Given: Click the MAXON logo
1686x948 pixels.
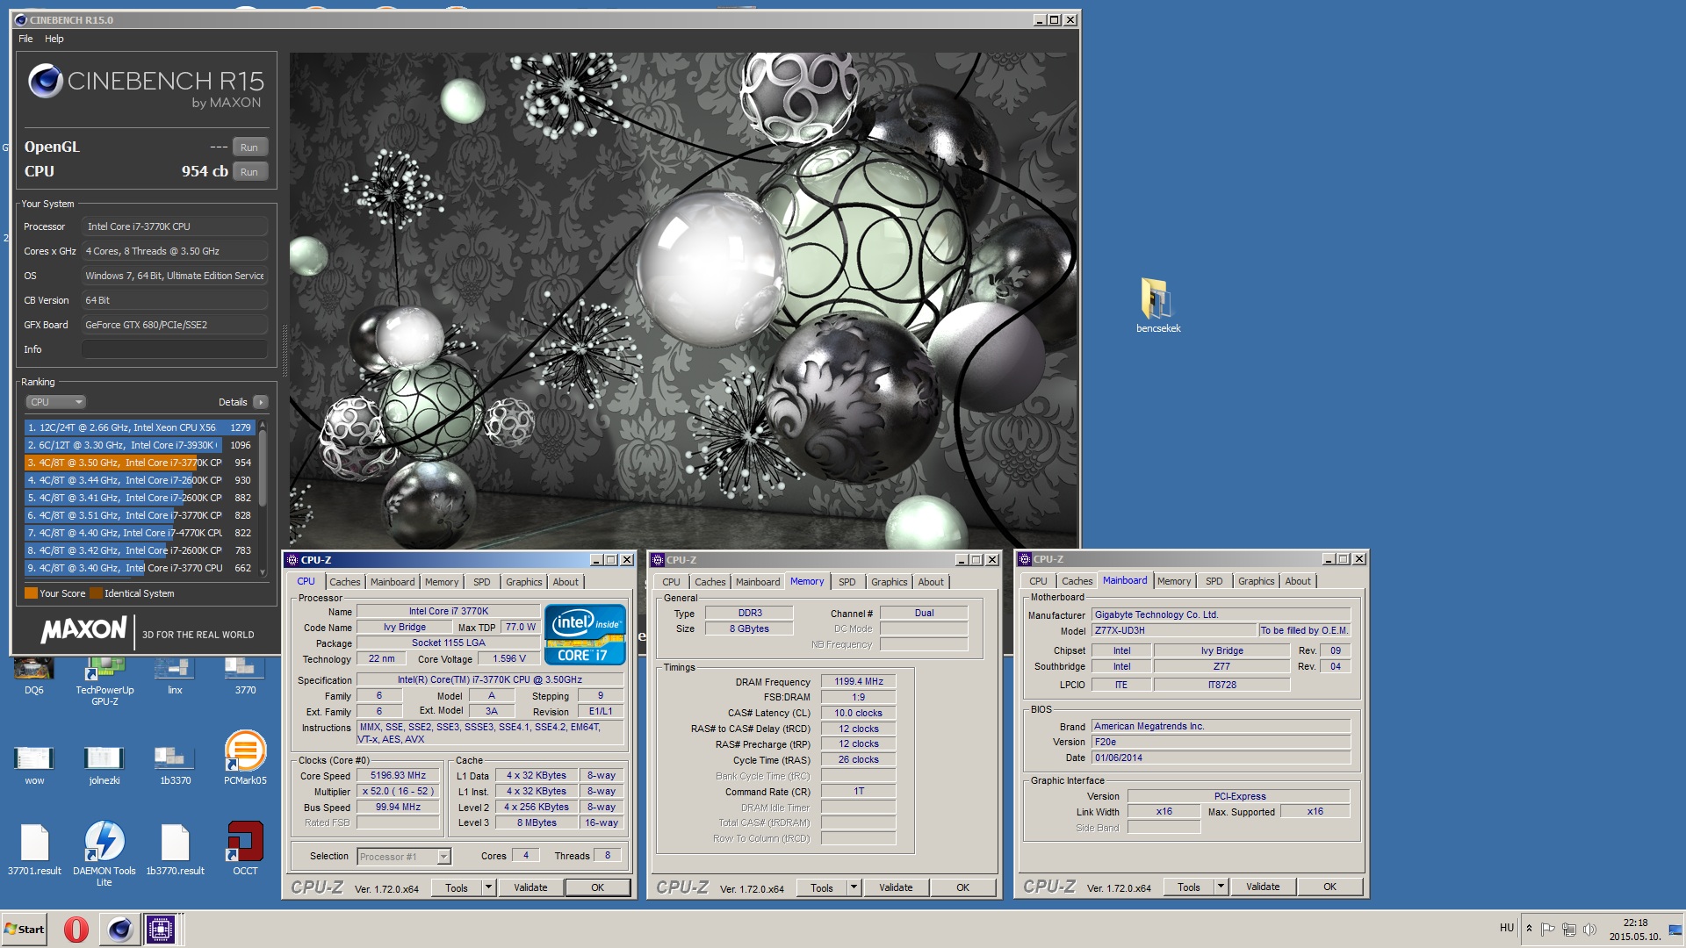Looking at the screenshot, I should [x=83, y=630].
